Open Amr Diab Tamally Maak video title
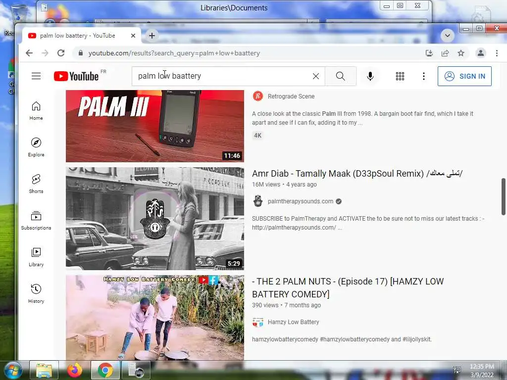Image resolution: width=507 pixels, height=380 pixels. tap(357, 174)
